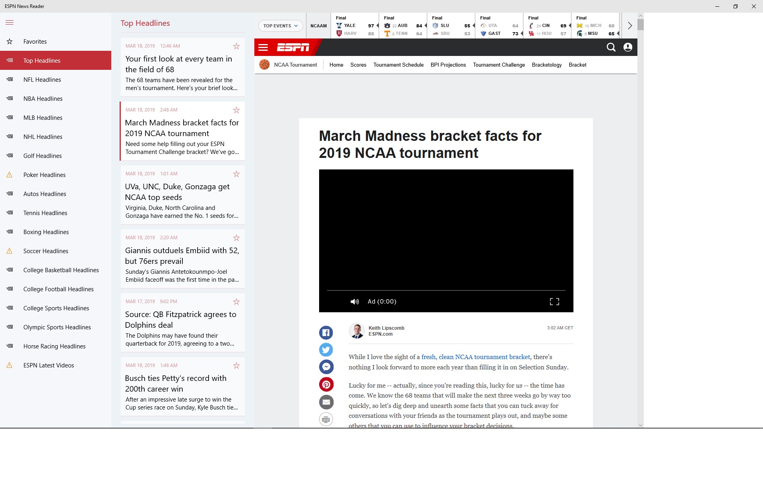
Task: Mute the video ad volume
Action: (x=354, y=302)
